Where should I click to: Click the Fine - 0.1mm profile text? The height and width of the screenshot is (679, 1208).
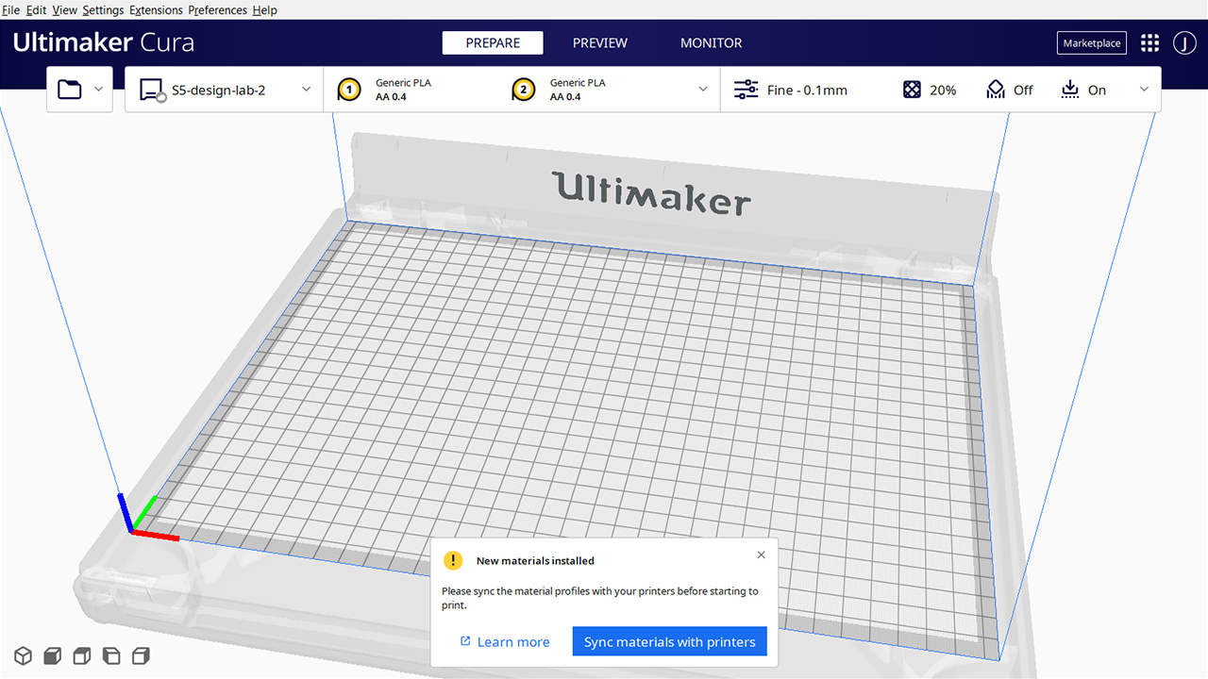point(807,91)
